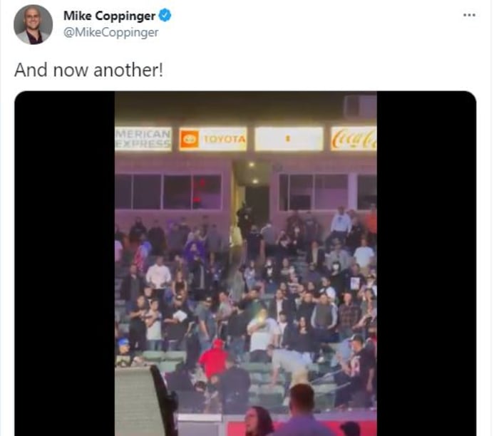Click the red-lit suite window in video
499x436 pixels.
(207, 192)
